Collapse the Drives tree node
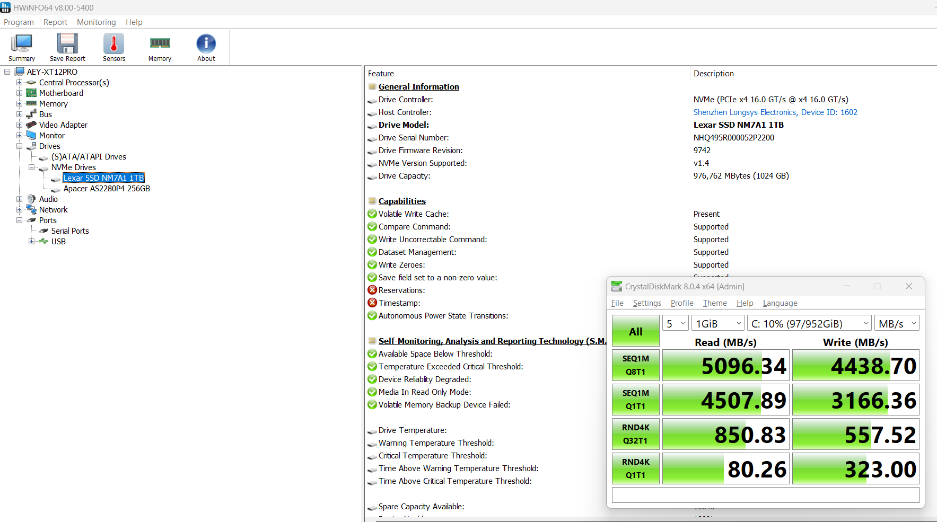The width and height of the screenshot is (937, 522). [19, 146]
